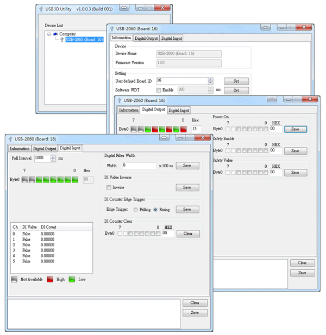Click digital input bit 7 gray indicator
This screenshot has width=326, height=335.
24,180
